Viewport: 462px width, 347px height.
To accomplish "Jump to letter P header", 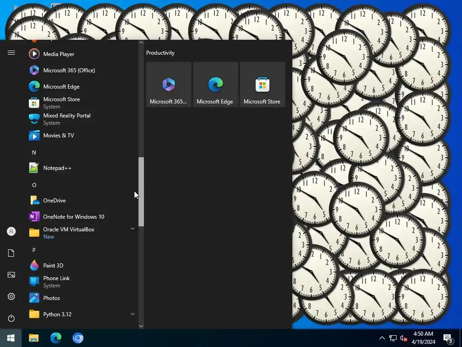I will (x=34, y=250).
